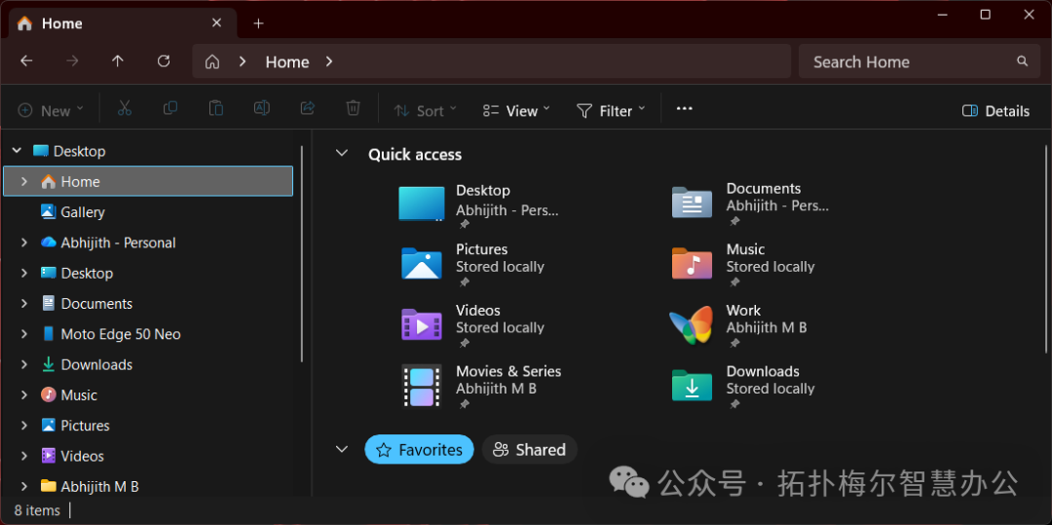The image size is (1052, 525).
Task: Click "Abhijith M B" under Work
Action: point(767,328)
